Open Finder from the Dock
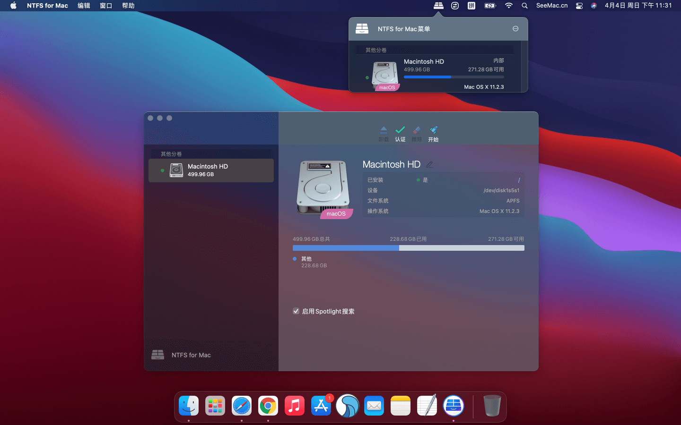The height and width of the screenshot is (425, 681). click(x=189, y=406)
